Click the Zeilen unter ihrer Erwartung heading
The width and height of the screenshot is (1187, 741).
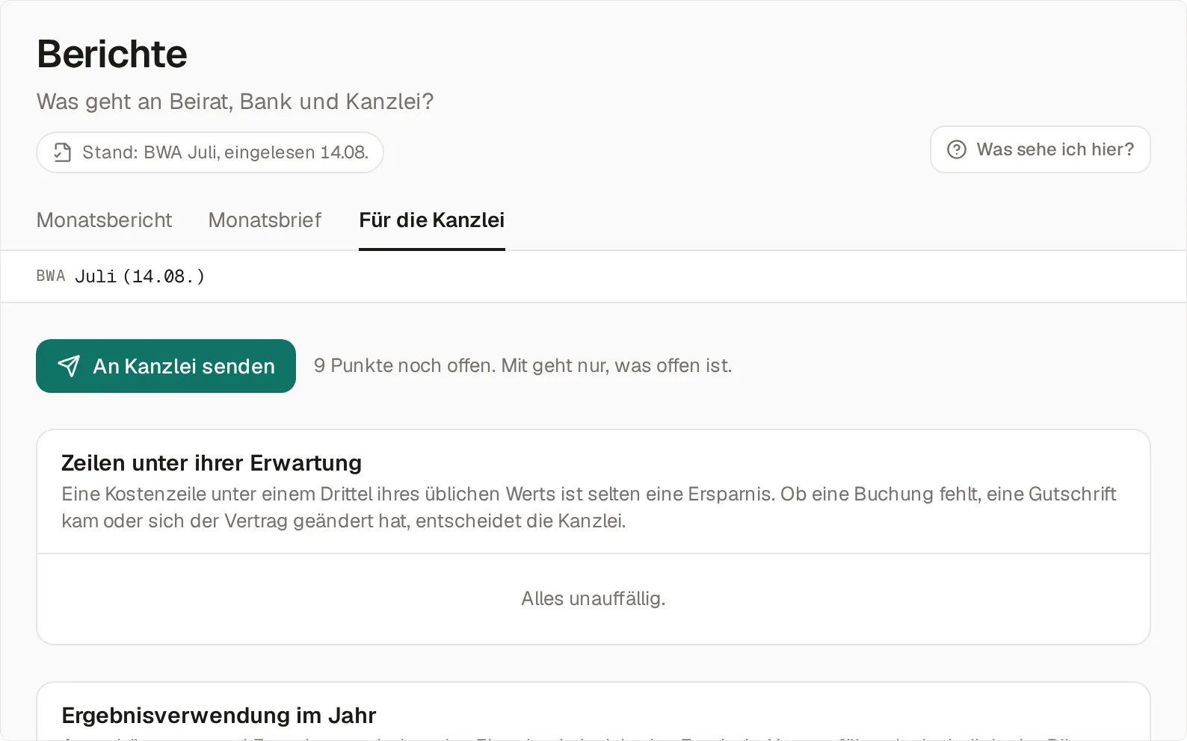click(212, 463)
